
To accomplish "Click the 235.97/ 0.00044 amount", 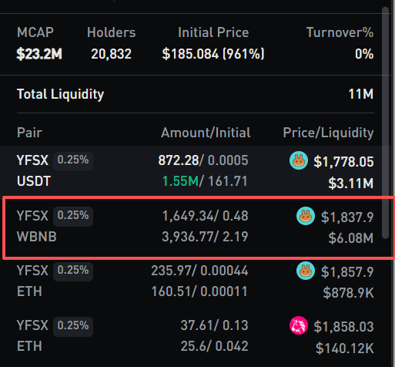I will (199, 271).
